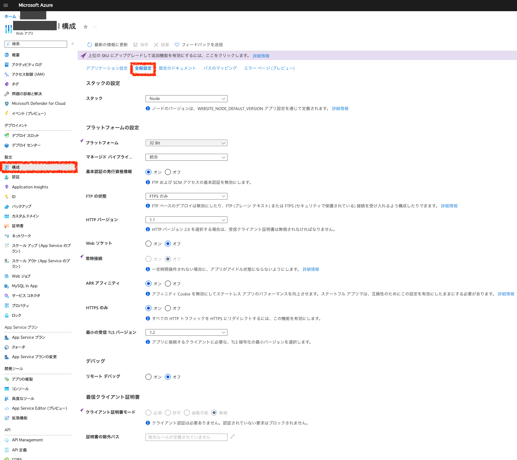Set HTTPS Only to Off

168,308
